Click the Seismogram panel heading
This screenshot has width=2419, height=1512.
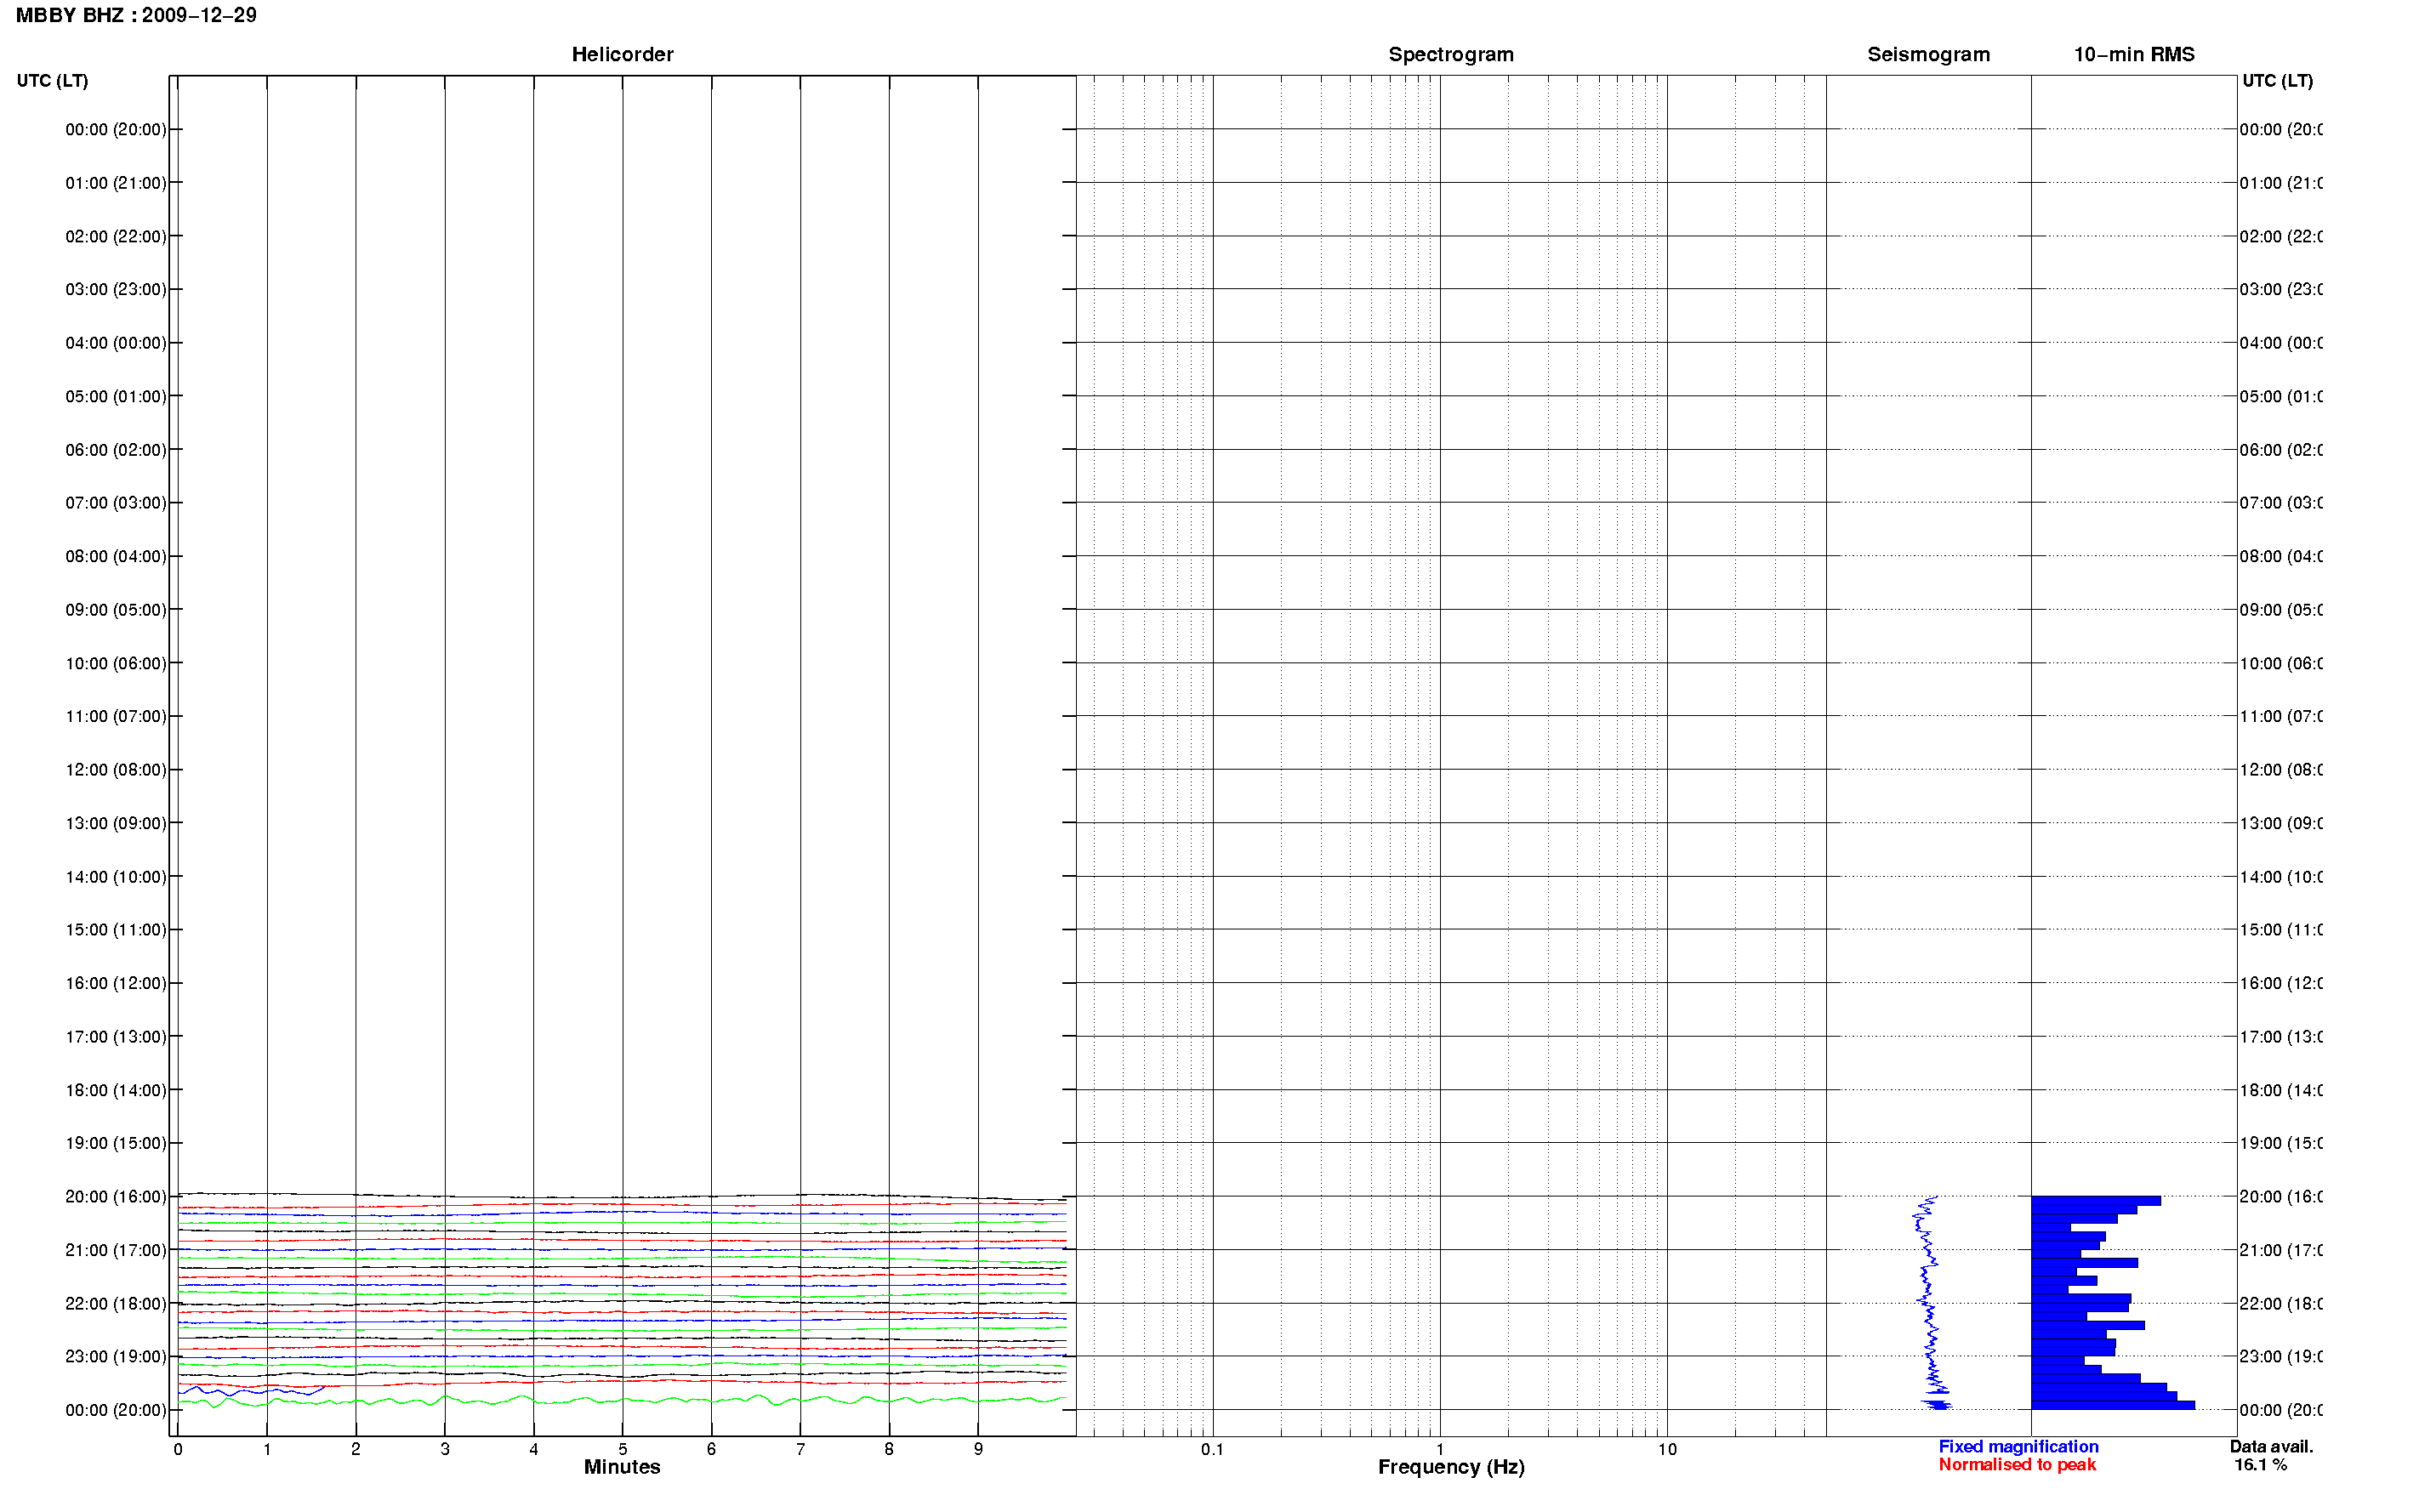pyautogui.click(x=1928, y=55)
